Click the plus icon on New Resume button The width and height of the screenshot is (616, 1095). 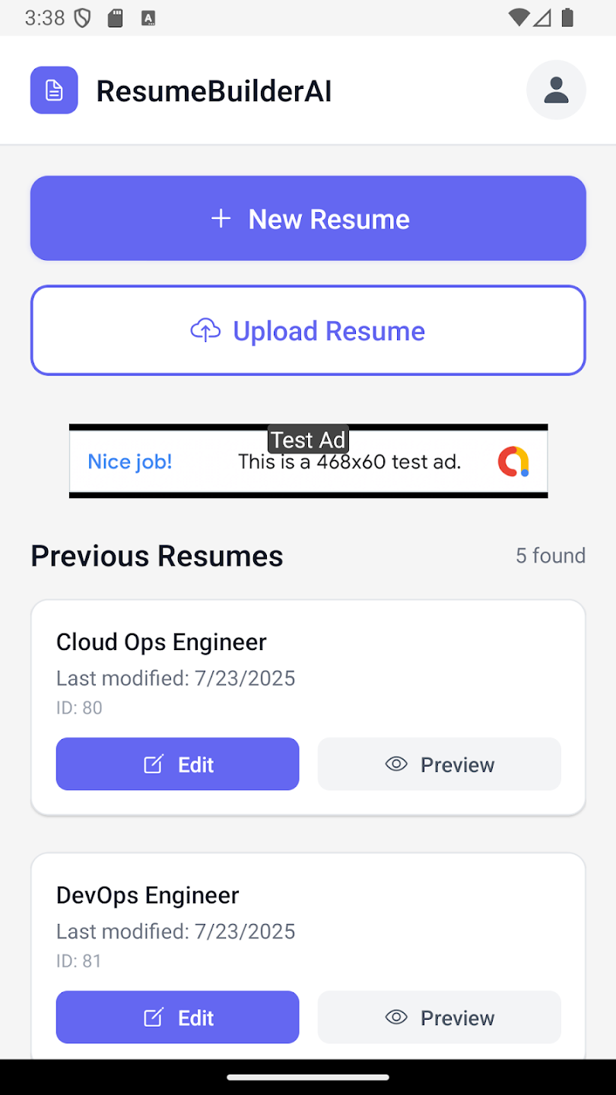[x=221, y=218]
